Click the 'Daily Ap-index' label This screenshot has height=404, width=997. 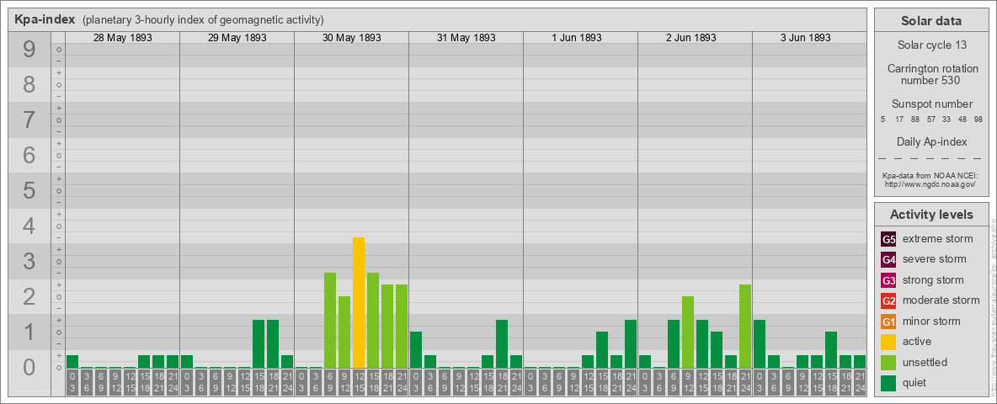click(x=931, y=141)
